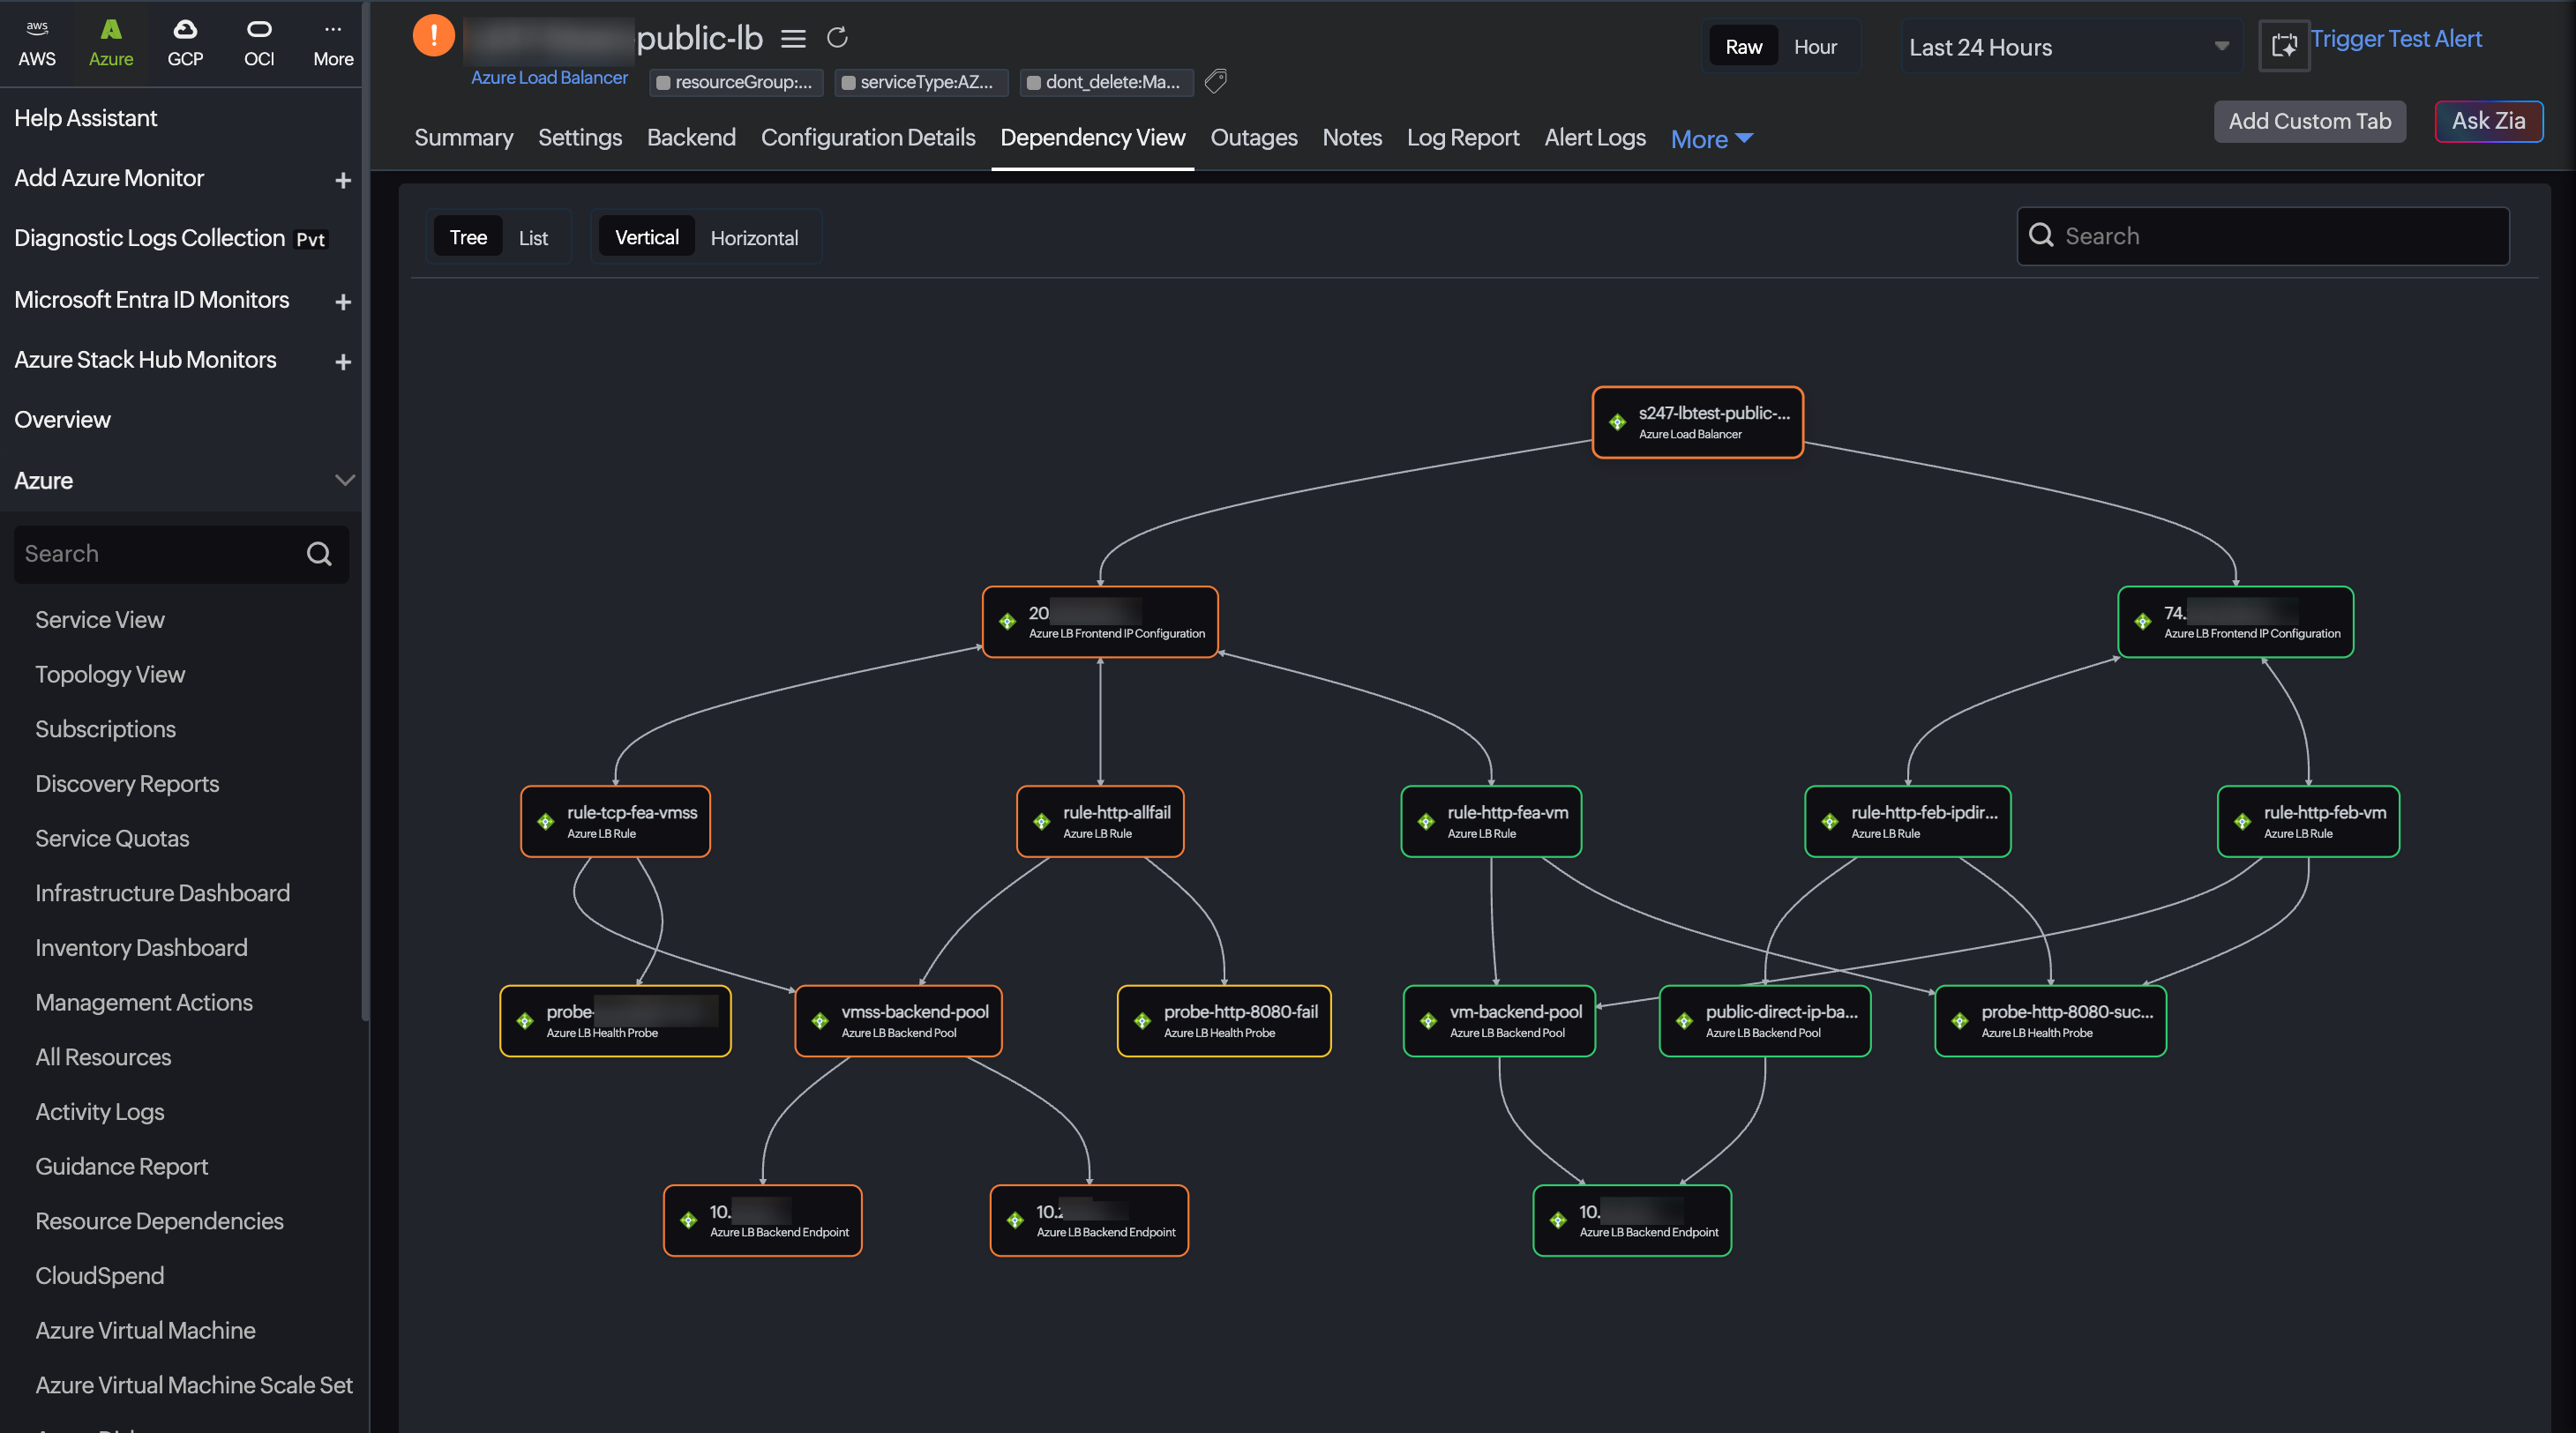Switch to the AWS cloud icon
Image resolution: width=2576 pixels, height=1433 pixels.
click(37, 43)
